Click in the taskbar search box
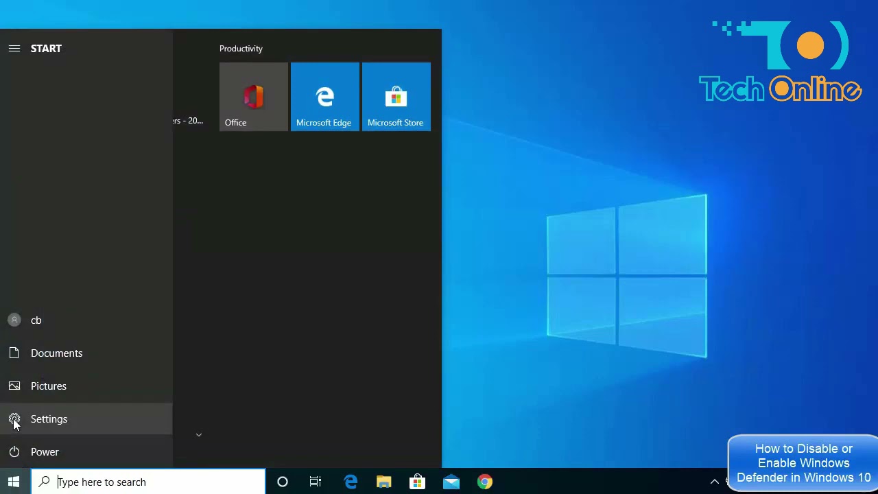 pyautogui.click(x=148, y=482)
